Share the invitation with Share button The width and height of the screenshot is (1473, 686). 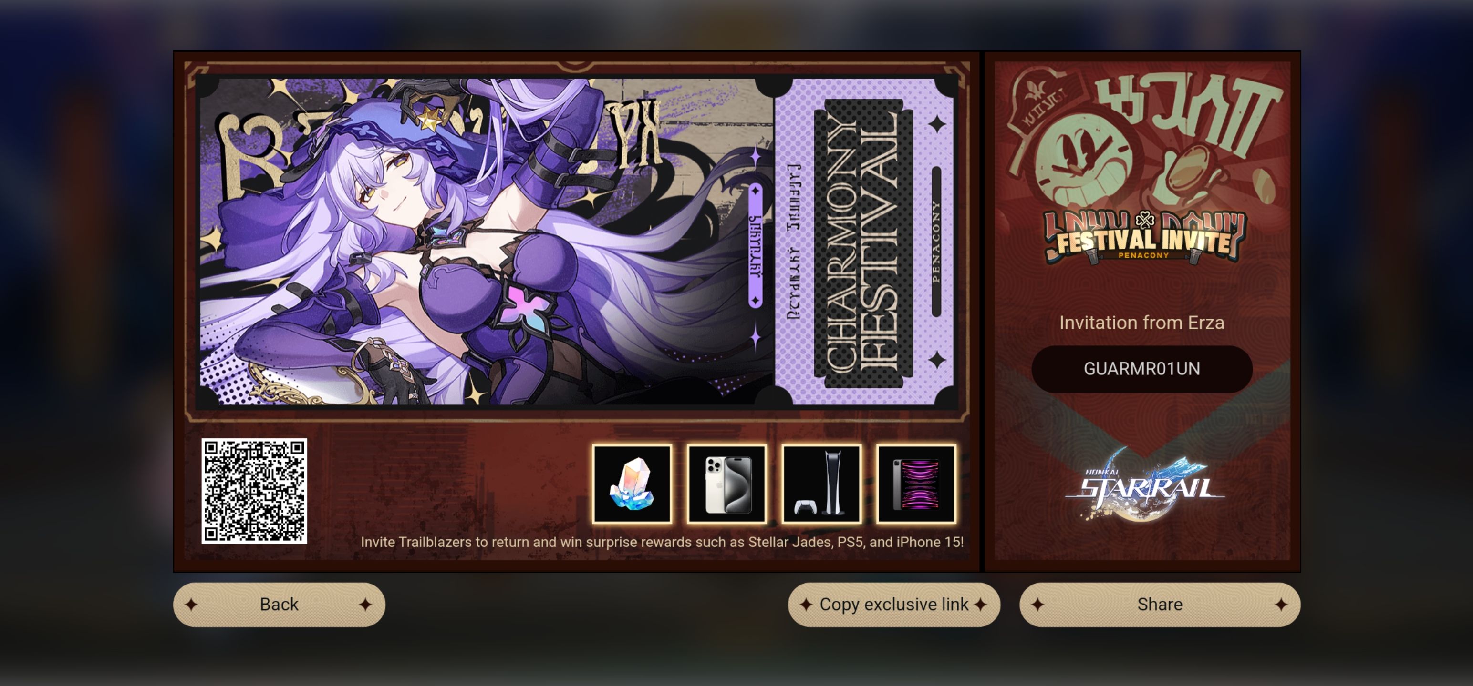[1160, 605]
